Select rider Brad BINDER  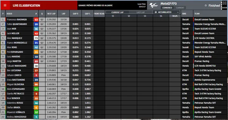(x=13, y=98)
